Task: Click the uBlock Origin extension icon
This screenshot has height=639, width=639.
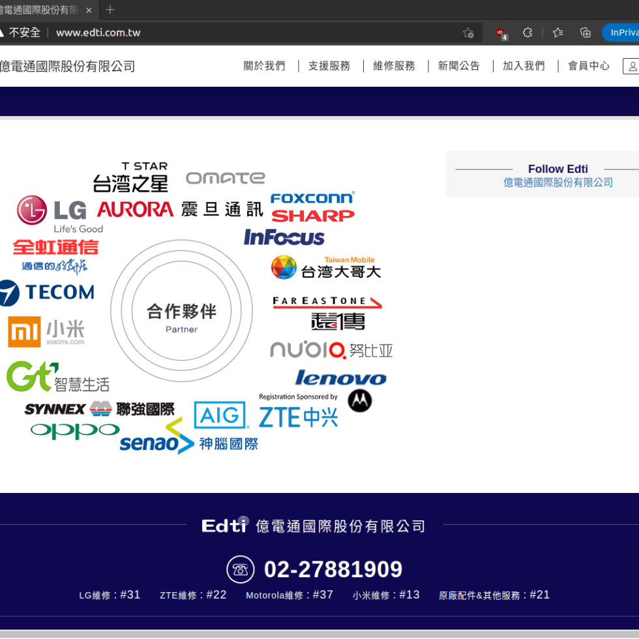Action: pos(500,33)
